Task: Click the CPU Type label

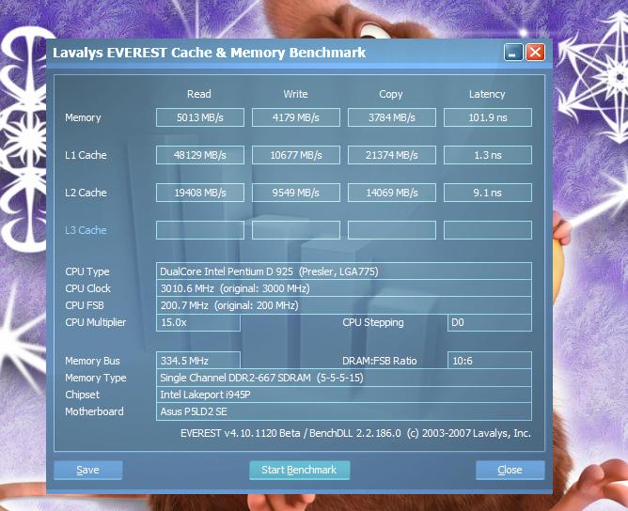Action: 87,271
